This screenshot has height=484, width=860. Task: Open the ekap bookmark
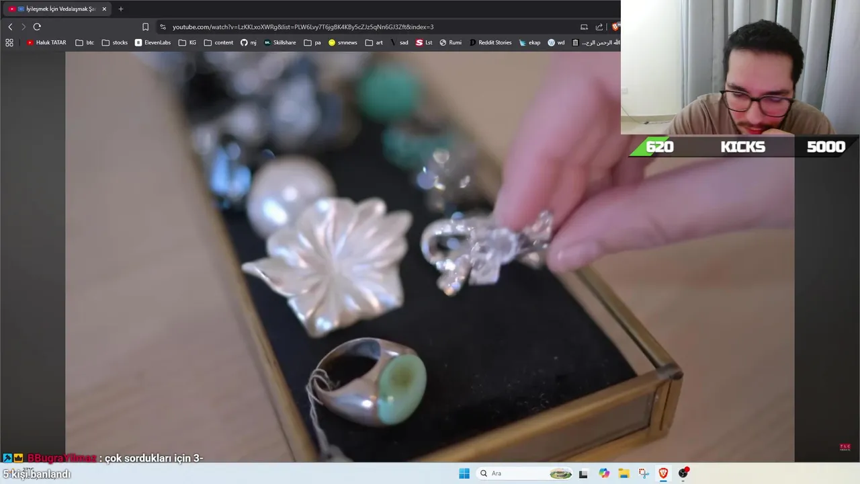pos(529,42)
